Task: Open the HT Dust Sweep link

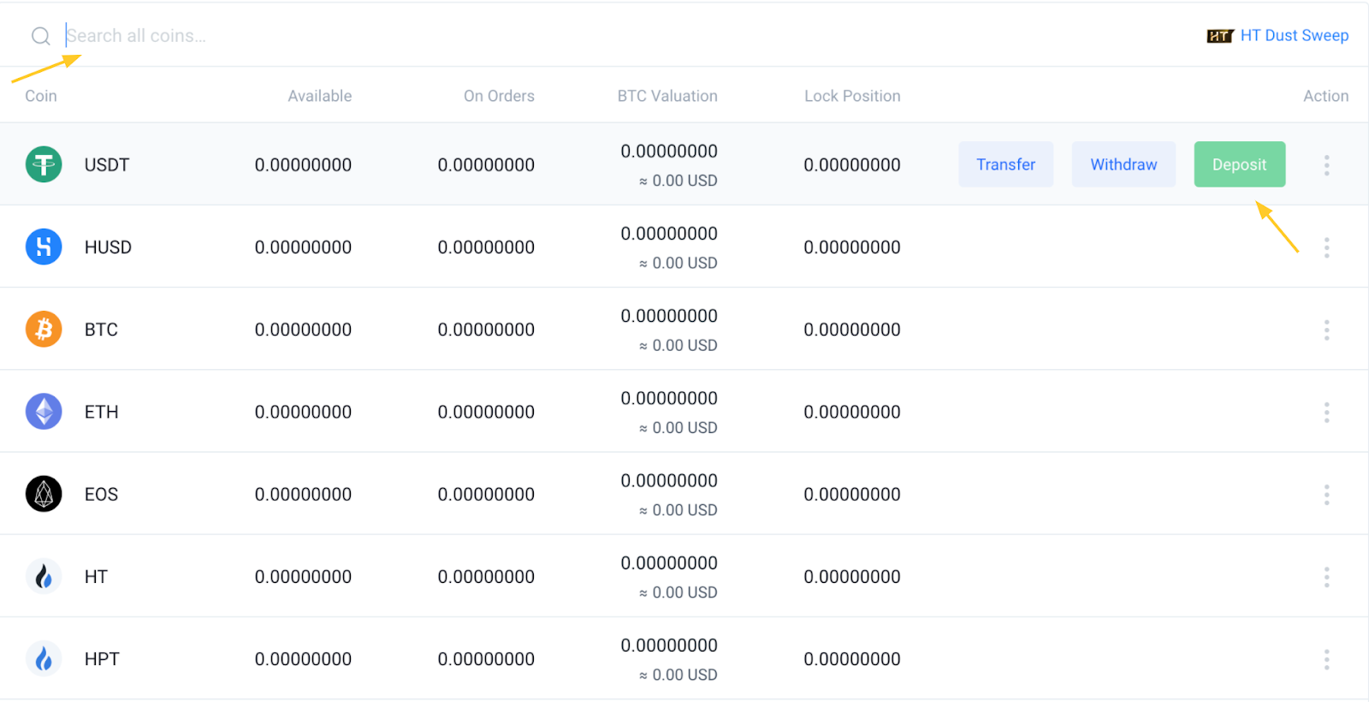Action: coord(1295,36)
